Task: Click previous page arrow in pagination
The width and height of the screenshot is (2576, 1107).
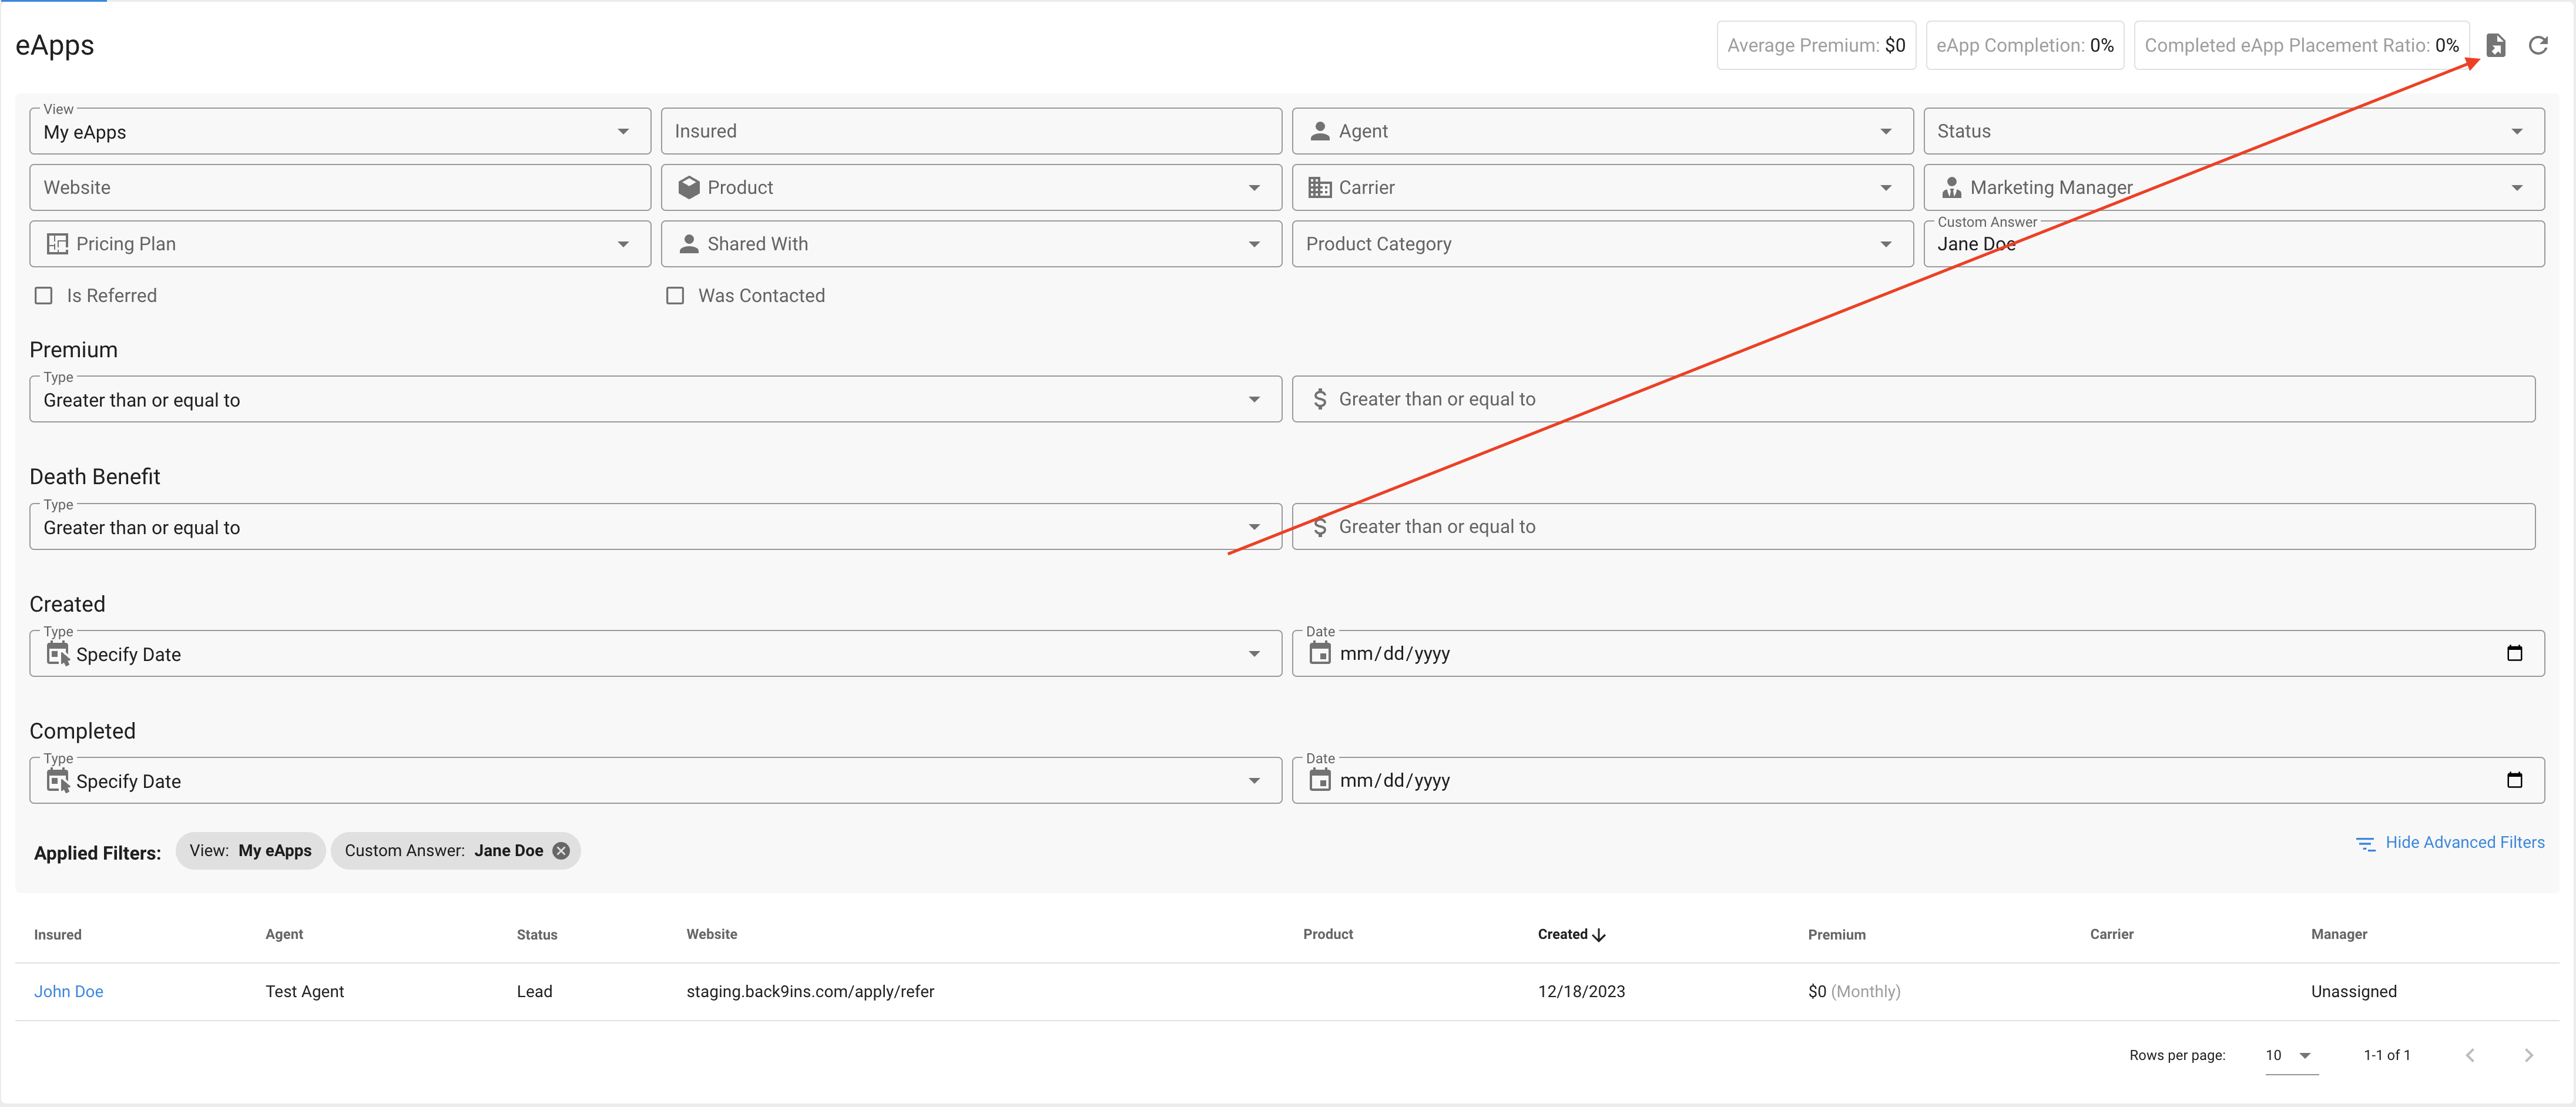Action: [x=2470, y=1055]
